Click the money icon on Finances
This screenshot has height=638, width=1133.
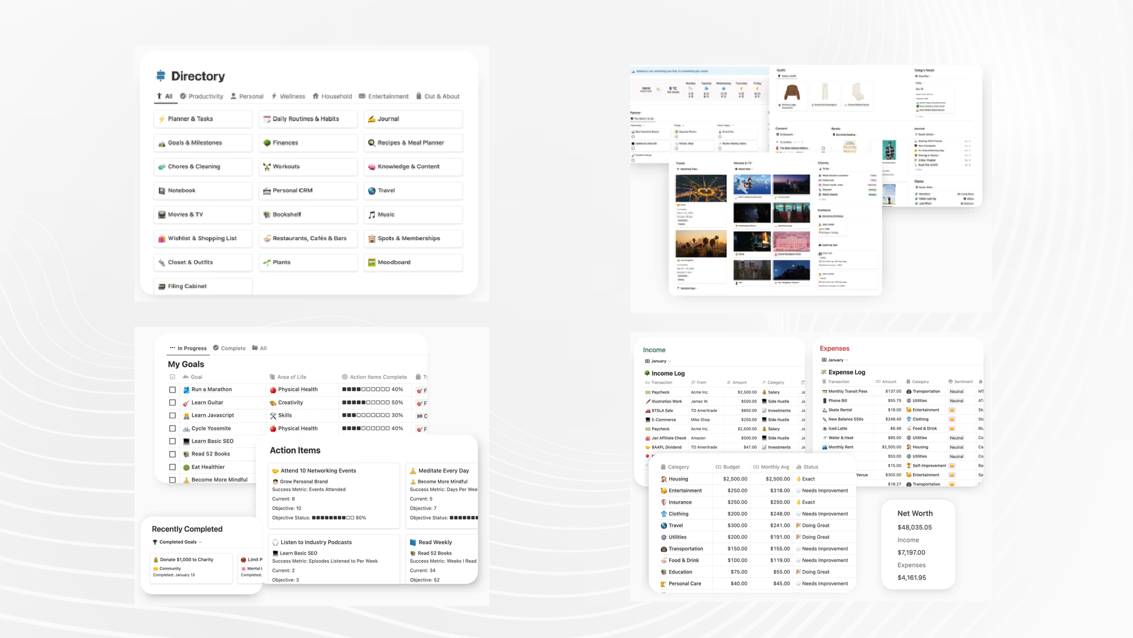tap(267, 143)
